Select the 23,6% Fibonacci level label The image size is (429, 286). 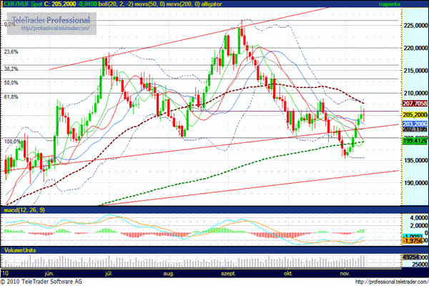(x=11, y=52)
